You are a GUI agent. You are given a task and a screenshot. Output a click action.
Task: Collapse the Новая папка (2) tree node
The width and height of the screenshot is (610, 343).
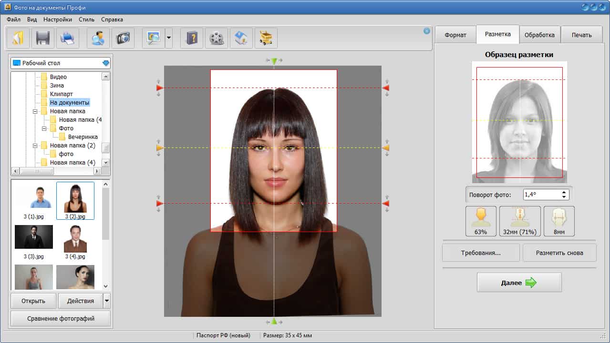pyautogui.click(x=35, y=146)
